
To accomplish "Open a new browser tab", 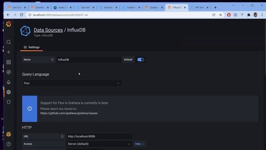I will click(215, 7).
